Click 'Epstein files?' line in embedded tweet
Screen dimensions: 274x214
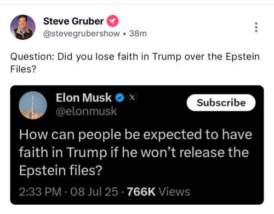point(61,170)
